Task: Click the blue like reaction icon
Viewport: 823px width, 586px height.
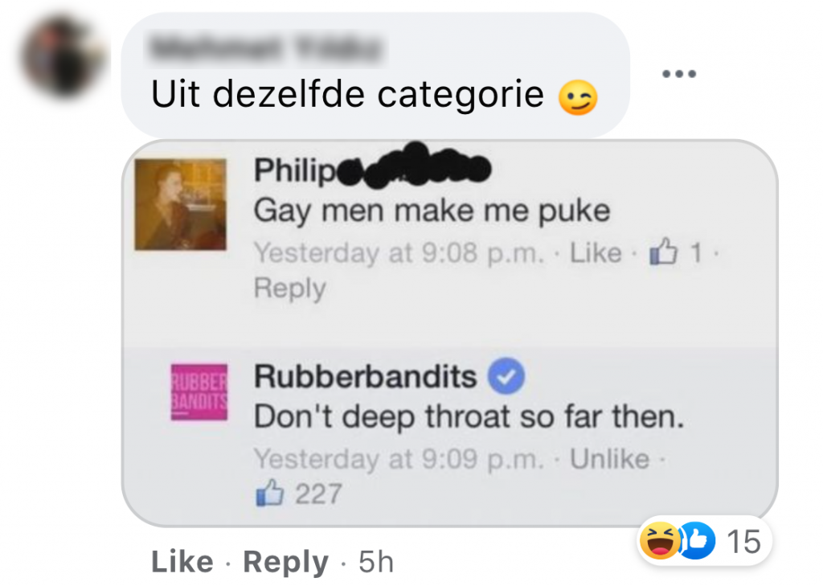Action: tap(698, 540)
